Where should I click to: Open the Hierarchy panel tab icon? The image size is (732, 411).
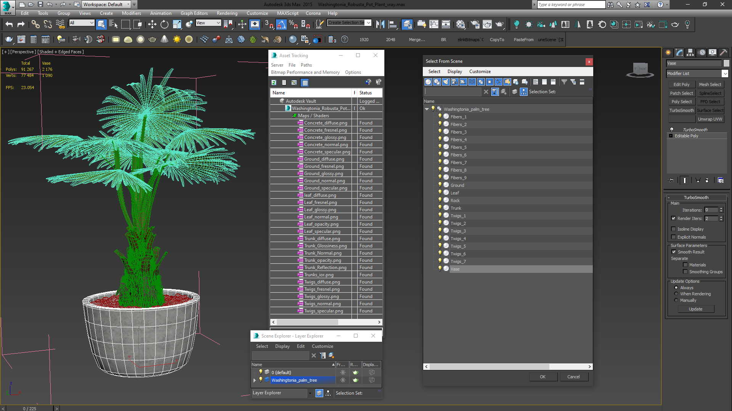tap(690, 53)
